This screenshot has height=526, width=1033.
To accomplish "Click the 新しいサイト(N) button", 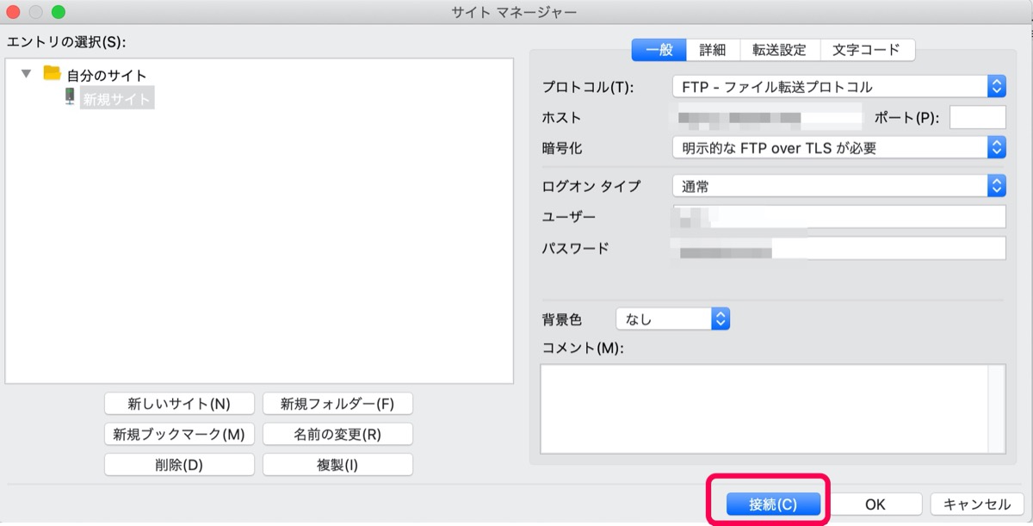I will [x=179, y=403].
